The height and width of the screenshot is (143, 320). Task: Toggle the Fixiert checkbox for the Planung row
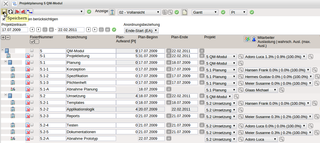(32, 62)
